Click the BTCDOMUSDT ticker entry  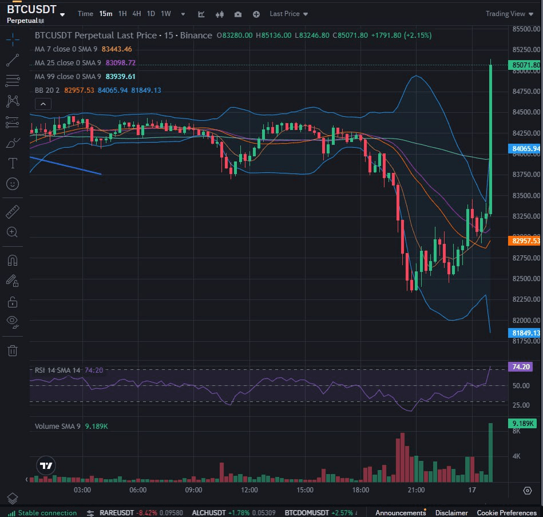pos(321,512)
